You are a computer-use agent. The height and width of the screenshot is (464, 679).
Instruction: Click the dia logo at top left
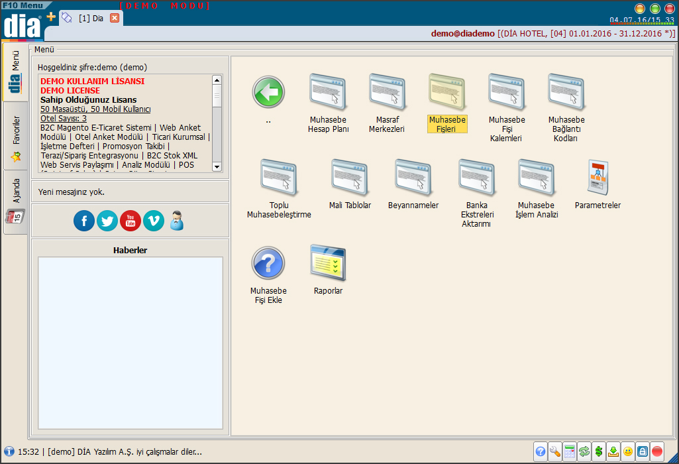[x=22, y=26]
